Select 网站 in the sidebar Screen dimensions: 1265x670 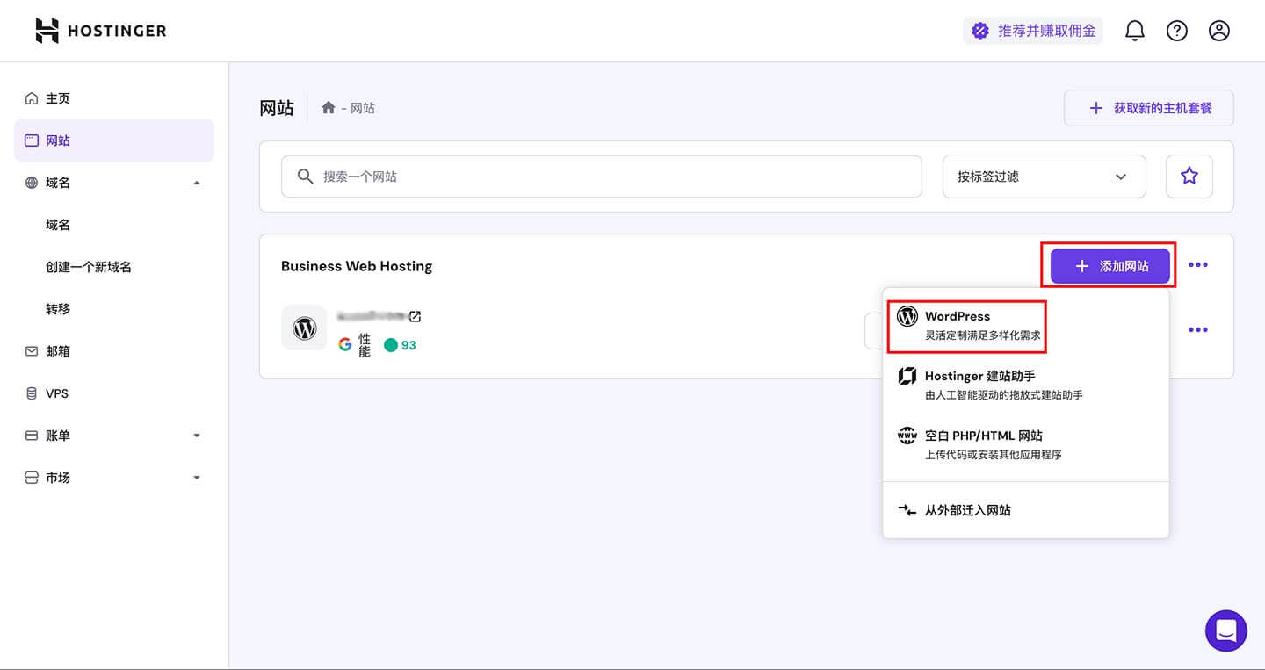(114, 140)
